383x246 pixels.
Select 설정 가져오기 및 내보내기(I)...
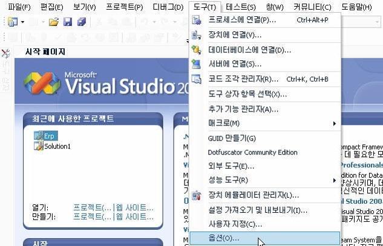pos(265,210)
